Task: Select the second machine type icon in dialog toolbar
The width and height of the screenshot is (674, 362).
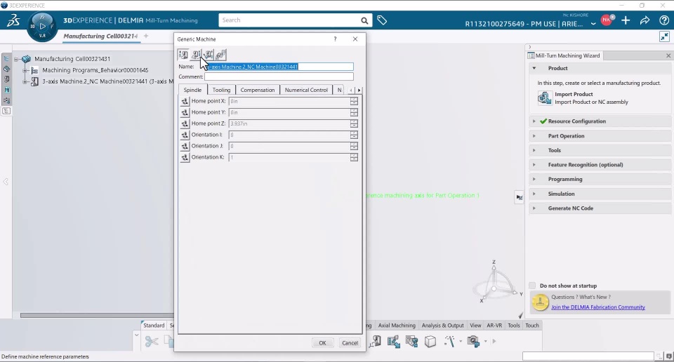Action: (x=196, y=55)
